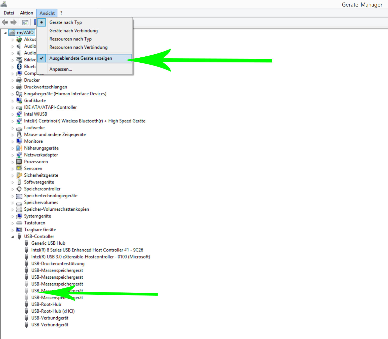This screenshot has width=388, height=339.
Task: Select the Geräte nach Verbindung view option
Action: (x=73, y=30)
